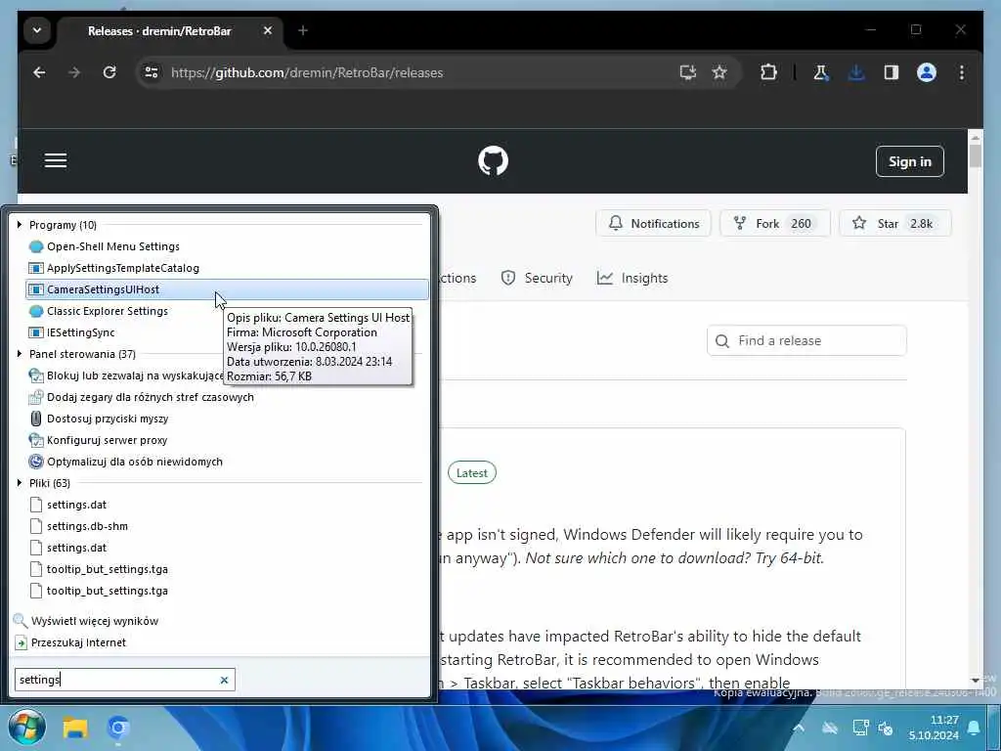
Task: Open Chrome Labs flask icon
Action: click(x=821, y=72)
